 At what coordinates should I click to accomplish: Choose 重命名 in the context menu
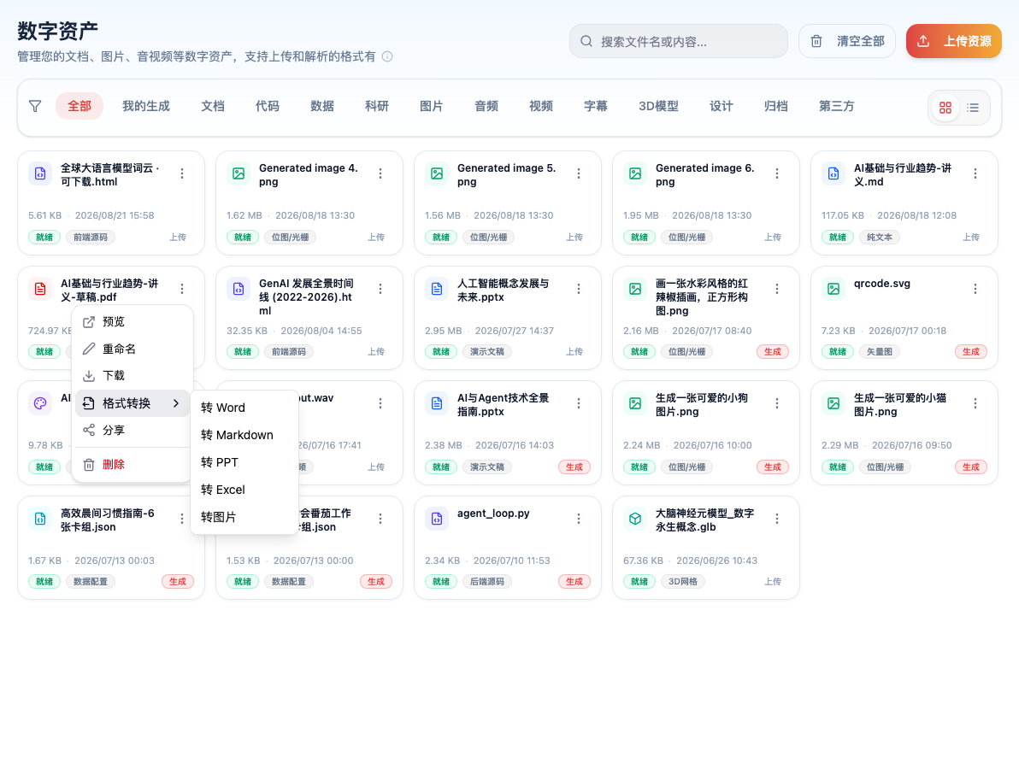[x=133, y=349]
